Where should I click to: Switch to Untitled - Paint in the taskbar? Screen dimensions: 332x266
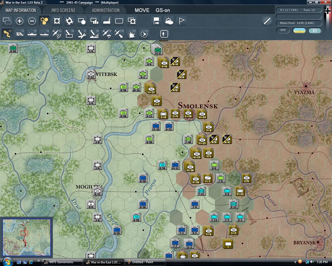pos(145,262)
